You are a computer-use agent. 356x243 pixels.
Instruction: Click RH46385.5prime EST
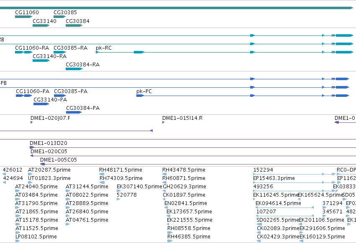pyautogui.click(x=170, y=241)
